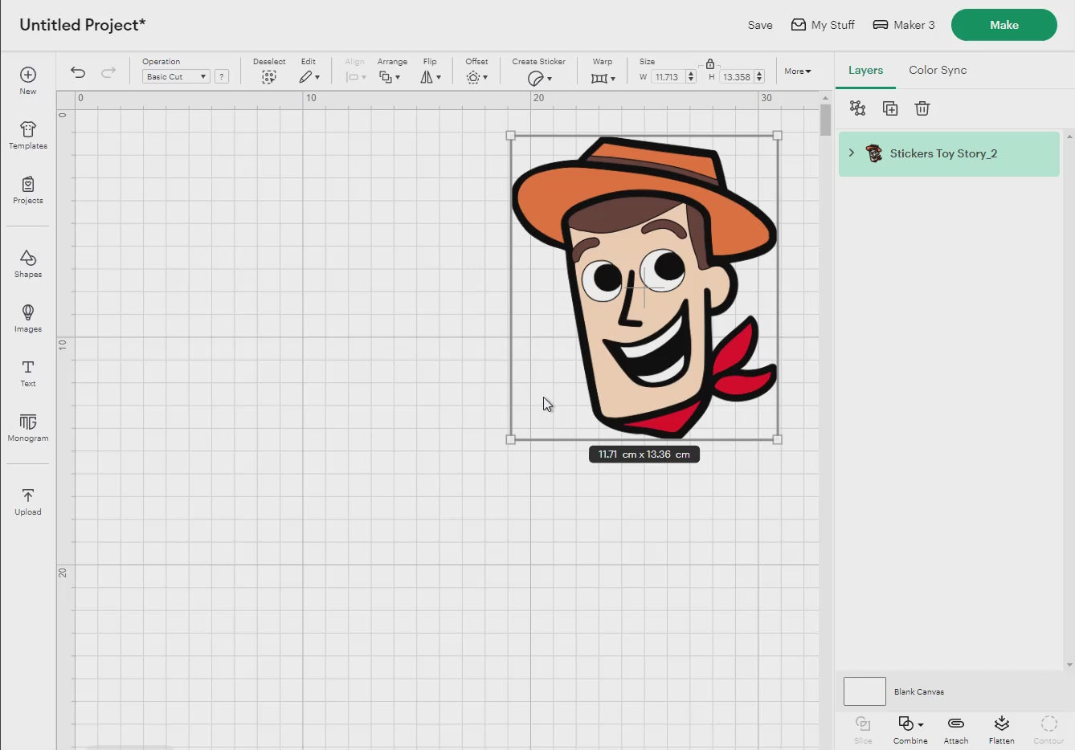The width and height of the screenshot is (1075, 750).
Task: Toggle the size aspect ratio lock
Action: [710, 63]
